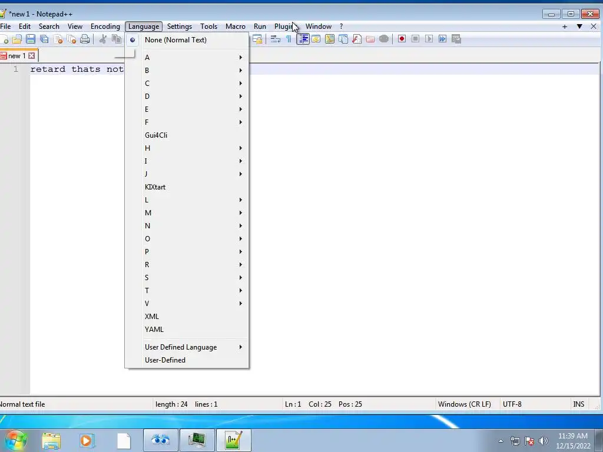Open the Document List toolbar icon
603x452 pixels.
(x=343, y=39)
